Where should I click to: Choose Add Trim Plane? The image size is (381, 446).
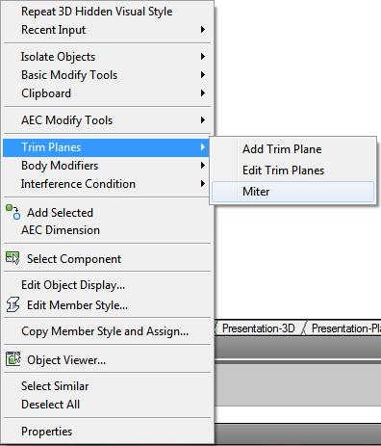[292, 149]
